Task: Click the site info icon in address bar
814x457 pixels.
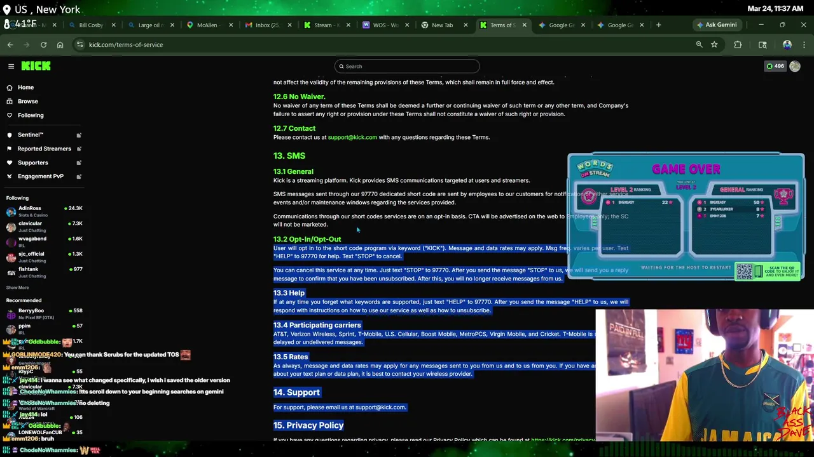Action: click(80, 44)
